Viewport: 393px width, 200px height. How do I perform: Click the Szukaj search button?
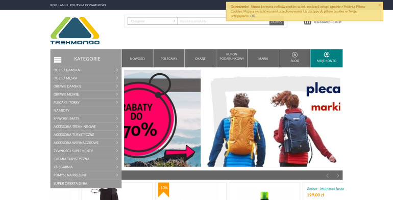277,21
